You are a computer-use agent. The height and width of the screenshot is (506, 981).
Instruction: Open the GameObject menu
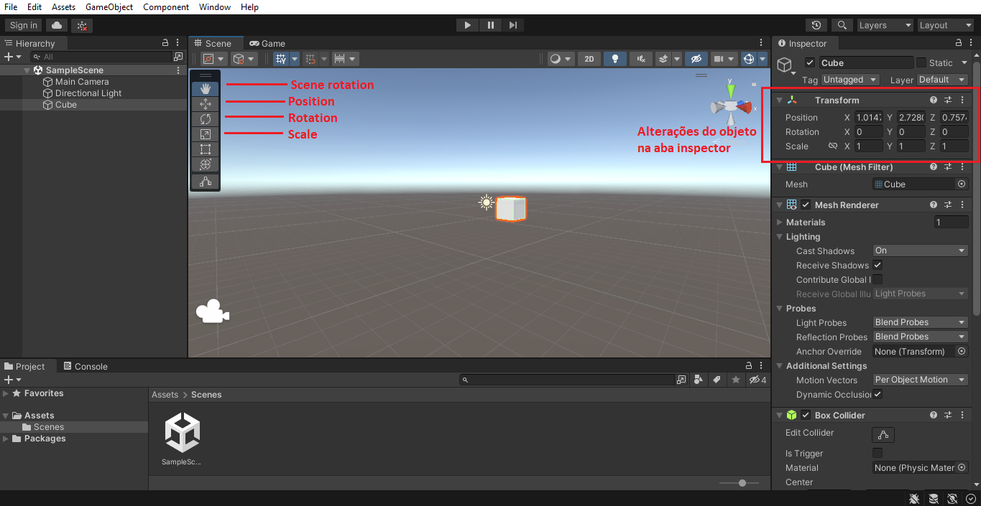click(x=109, y=7)
